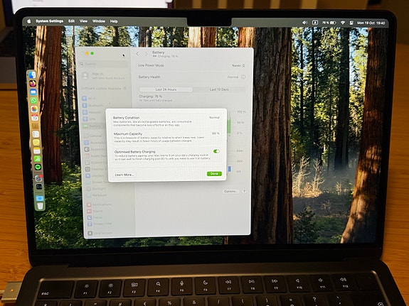Click the Learn More… button

pyautogui.click(x=124, y=175)
